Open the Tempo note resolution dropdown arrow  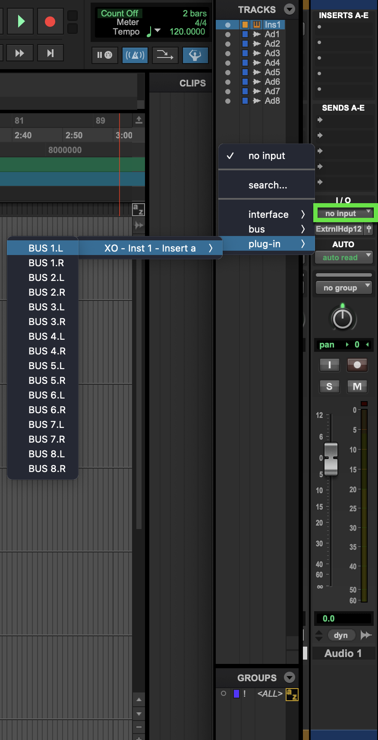157,31
